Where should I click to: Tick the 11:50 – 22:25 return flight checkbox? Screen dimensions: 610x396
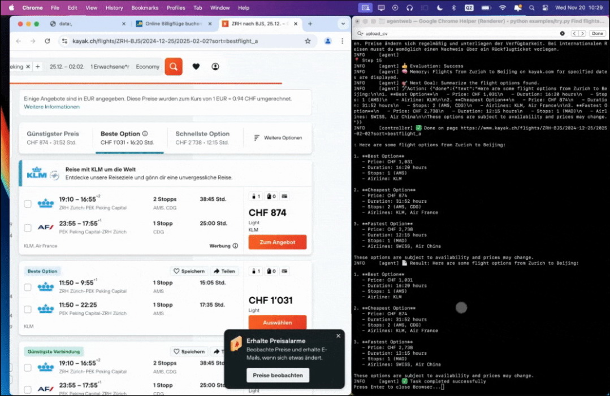(28, 310)
